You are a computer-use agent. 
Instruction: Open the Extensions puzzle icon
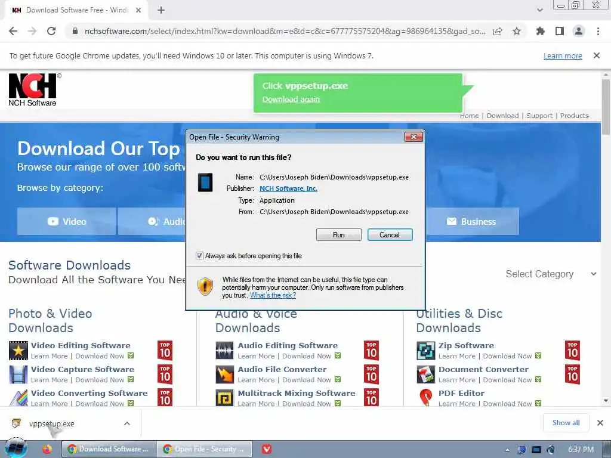click(x=541, y=31)
